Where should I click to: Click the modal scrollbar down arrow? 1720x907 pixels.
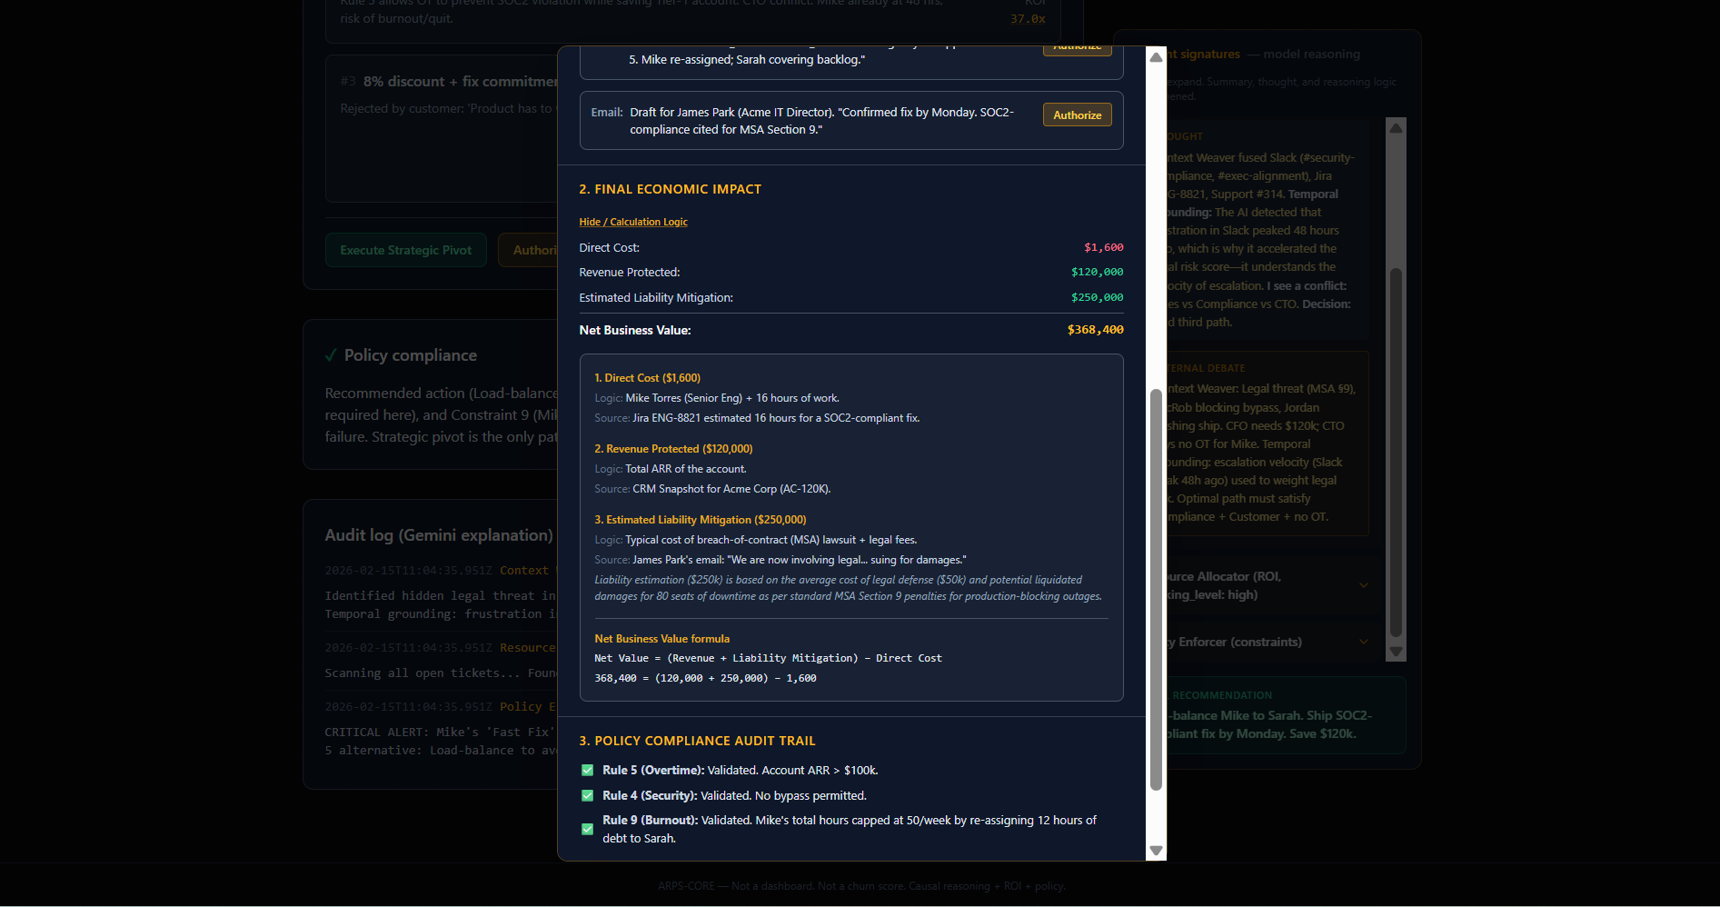click(1156, 851)
